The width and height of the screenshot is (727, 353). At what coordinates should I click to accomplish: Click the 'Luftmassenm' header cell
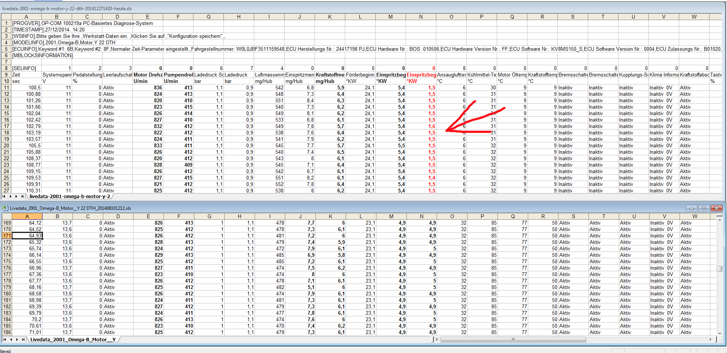click(x=269, y=75)
